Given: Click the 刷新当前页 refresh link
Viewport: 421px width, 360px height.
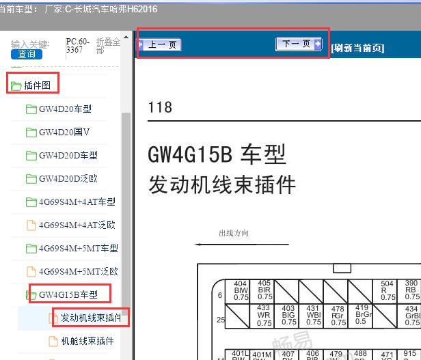Looking at the screenshot, I should [357, 48].
